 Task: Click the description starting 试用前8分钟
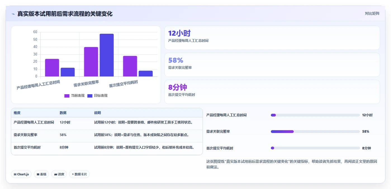[144, 147]
